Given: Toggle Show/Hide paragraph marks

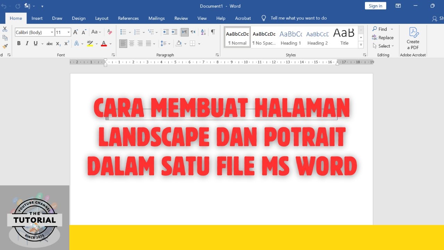Looking at the screenshot, I should (213, 32).
